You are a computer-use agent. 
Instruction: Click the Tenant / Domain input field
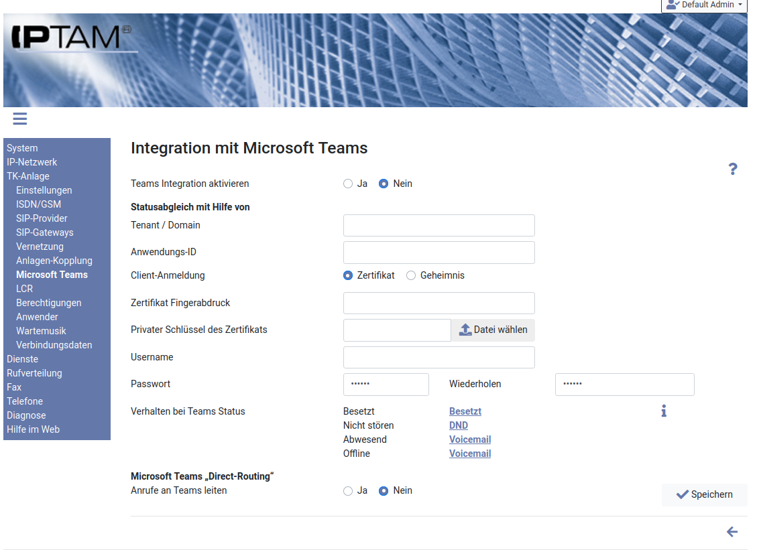click(439, 225)
